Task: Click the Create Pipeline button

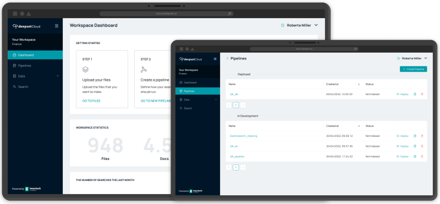Action: [x=414, y=69]
